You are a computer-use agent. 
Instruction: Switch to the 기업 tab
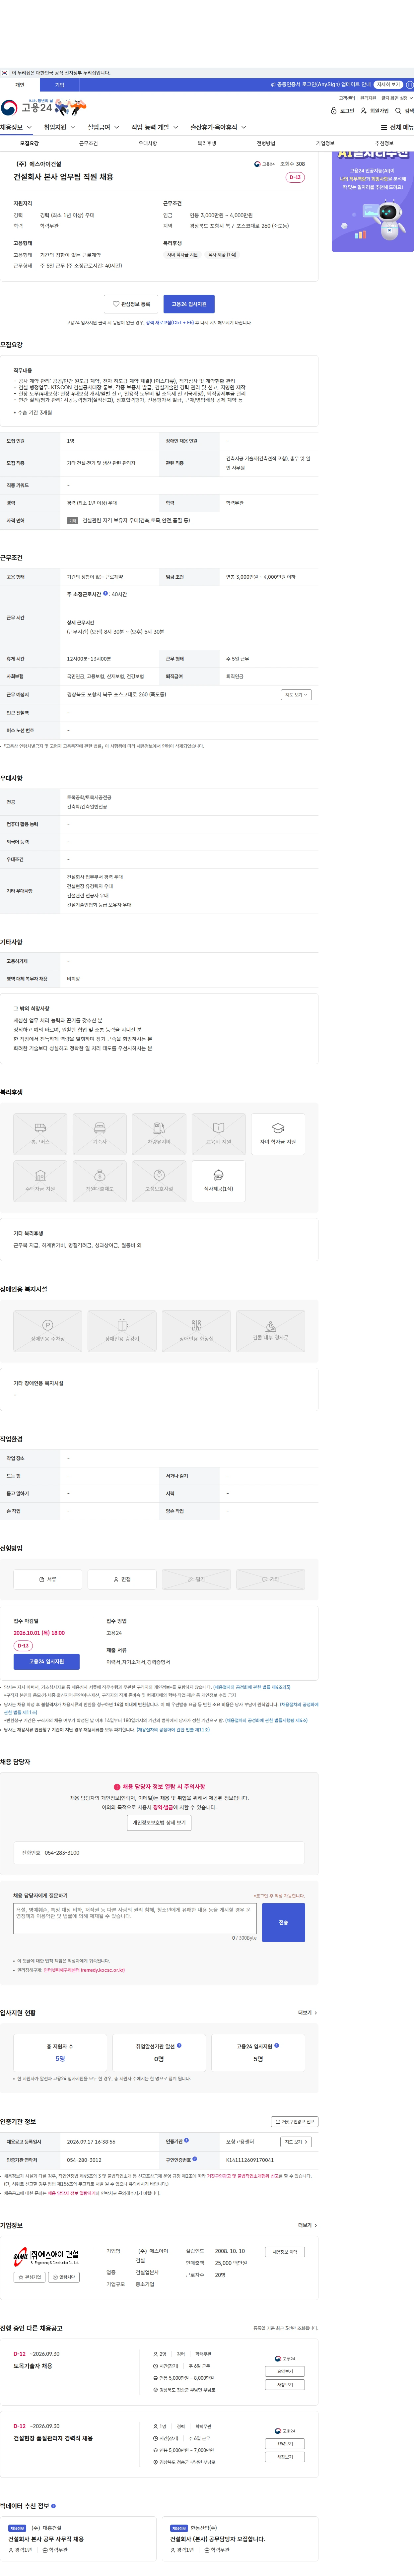click(59, 85)
